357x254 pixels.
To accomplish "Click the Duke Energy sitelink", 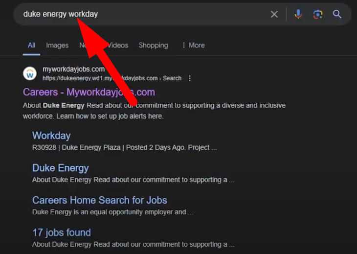I will 60,168.
